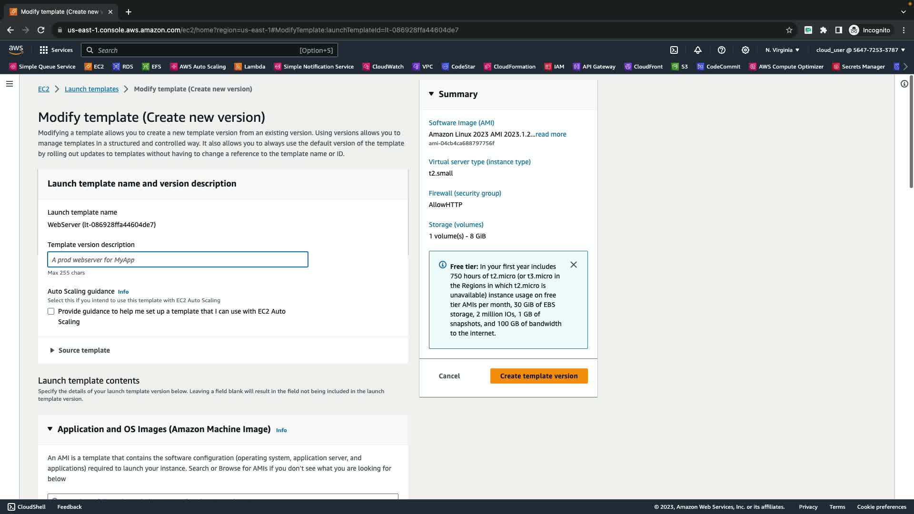This screenshot has height=514, width=914.
Task: Open the AWS support help icon
Action: tap(722, 50)
